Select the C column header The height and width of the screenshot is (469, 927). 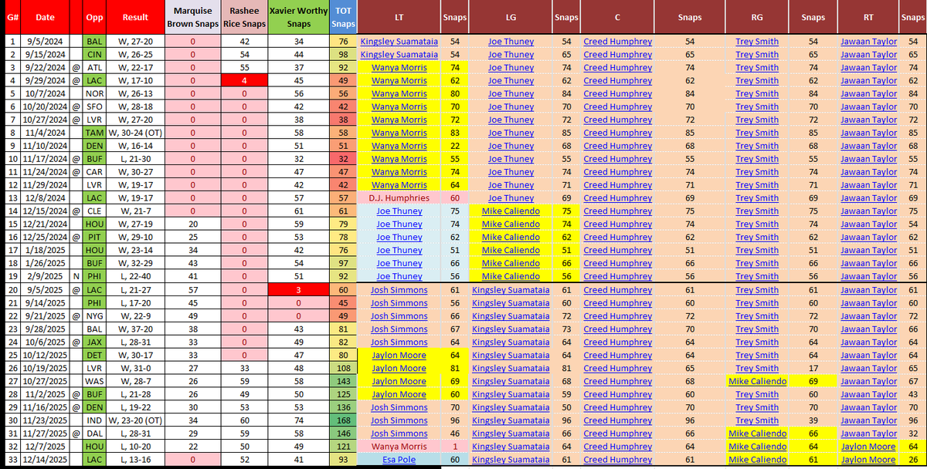pyautogui.click(x=617, y=17)
